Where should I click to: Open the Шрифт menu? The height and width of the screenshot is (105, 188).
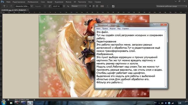(50, 2)
